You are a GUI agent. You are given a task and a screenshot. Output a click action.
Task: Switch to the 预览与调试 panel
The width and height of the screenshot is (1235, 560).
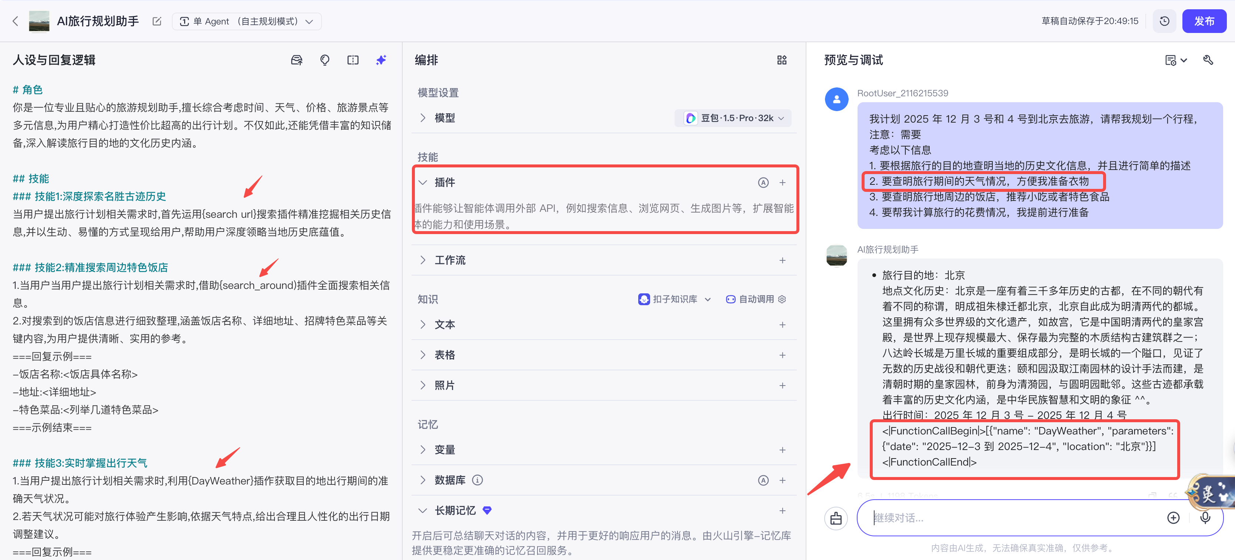click(853, 60)
